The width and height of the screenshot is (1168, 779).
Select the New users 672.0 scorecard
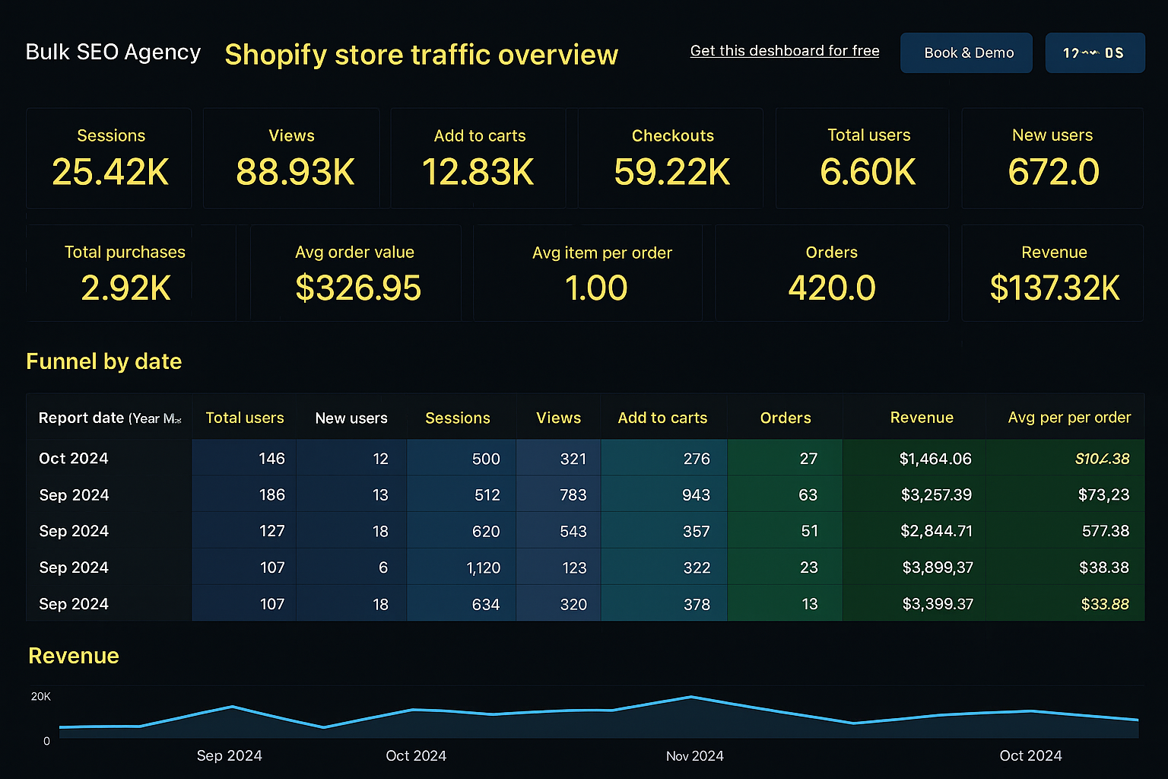(x=1052, y=158)
